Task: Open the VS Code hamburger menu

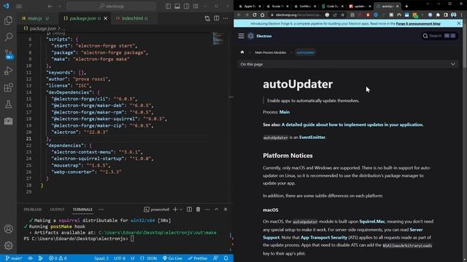Action: tap(19, 7)
